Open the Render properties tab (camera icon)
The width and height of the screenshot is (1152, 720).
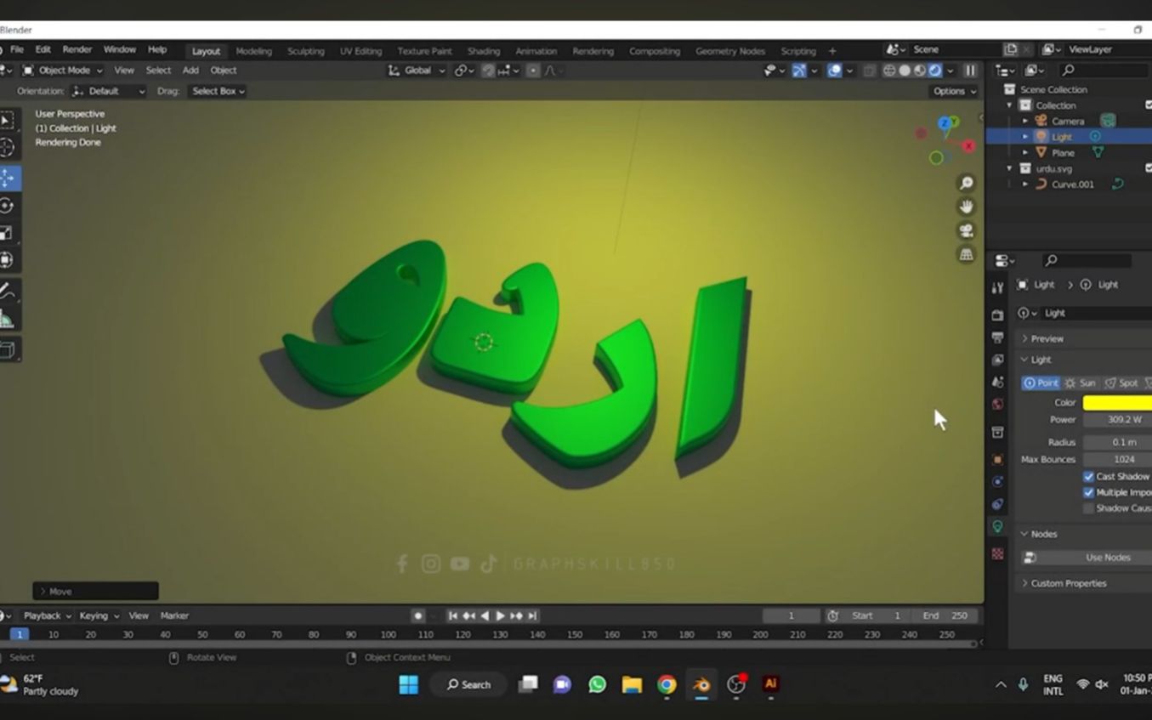(996, 313)
